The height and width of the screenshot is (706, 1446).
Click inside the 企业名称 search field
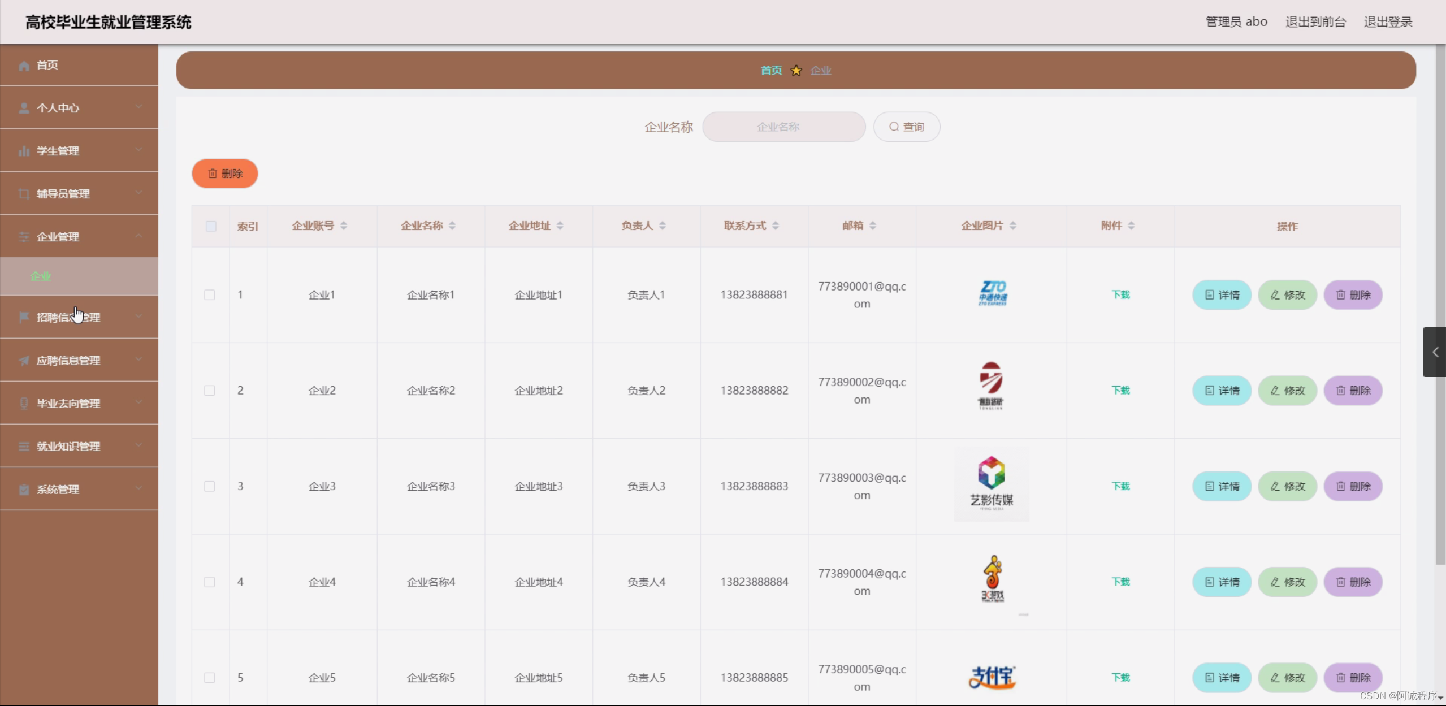[783, 126]
